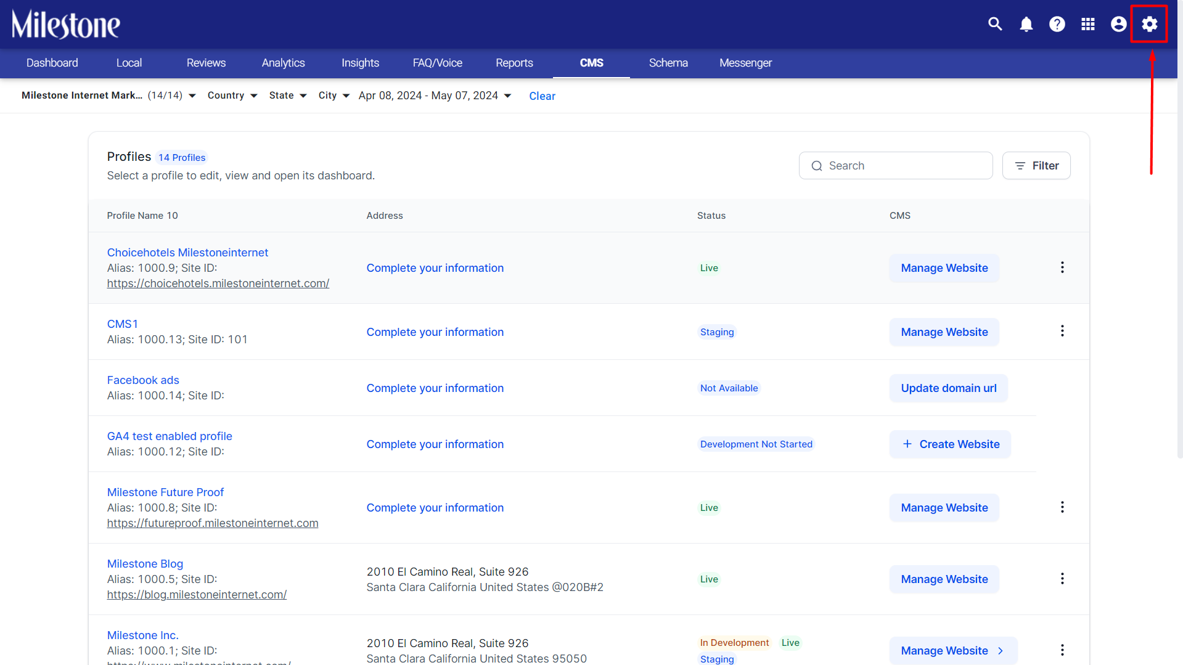Image resolution: width=1183 pixels, height=665 pixels.
Task: Click the Development Not Started status badge
Action: tap(756, 444)
